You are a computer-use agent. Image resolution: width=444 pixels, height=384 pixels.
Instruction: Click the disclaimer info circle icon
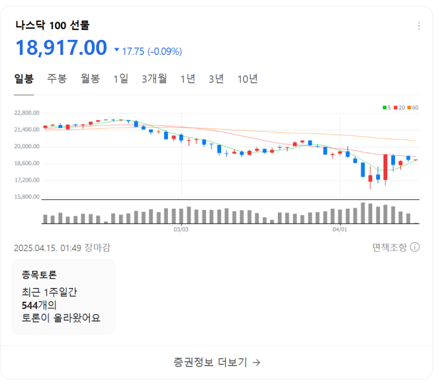tap(415, 247)
